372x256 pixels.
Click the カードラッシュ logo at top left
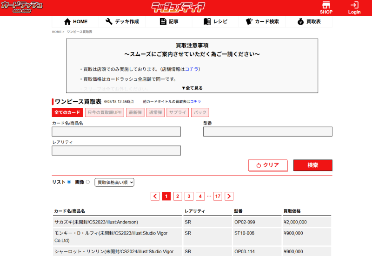pos(22,6)
